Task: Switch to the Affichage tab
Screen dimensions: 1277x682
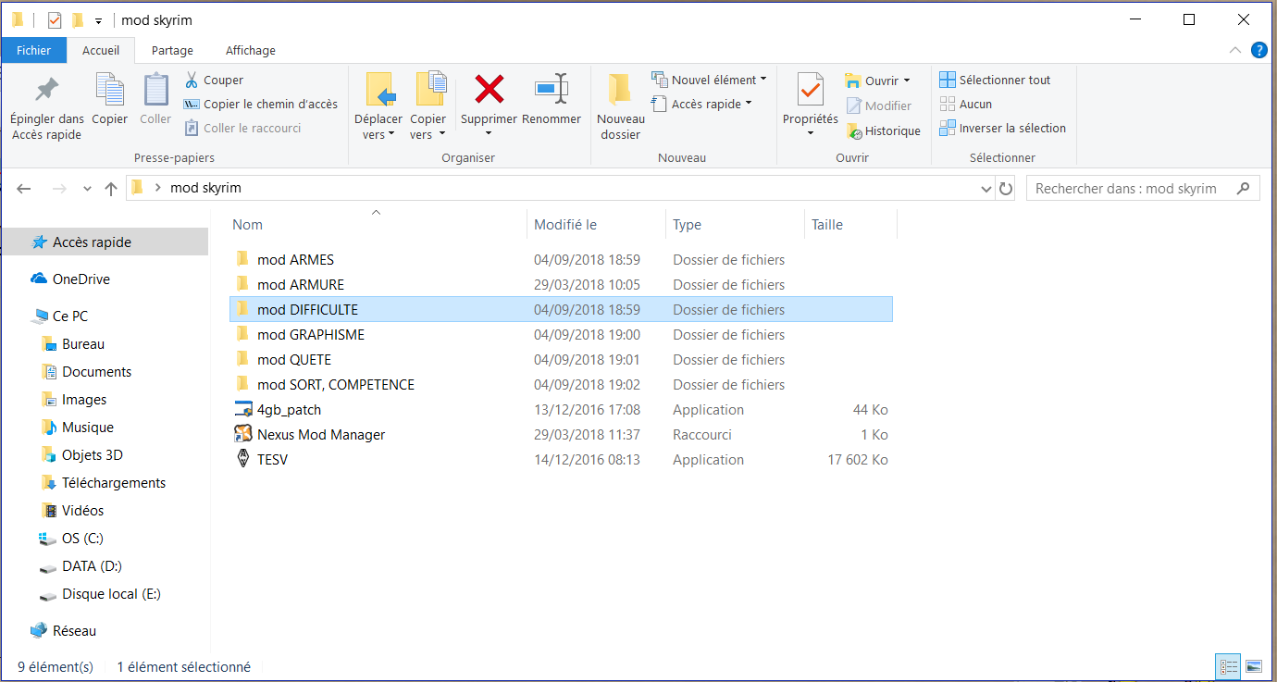Action: point(251,51)
